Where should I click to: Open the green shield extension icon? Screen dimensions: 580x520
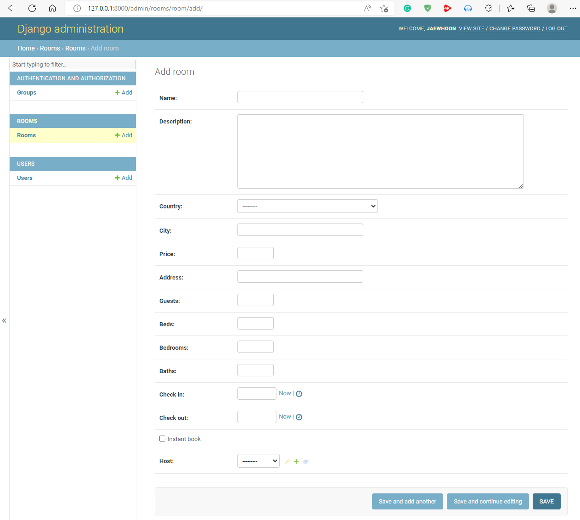pos(428,8)
